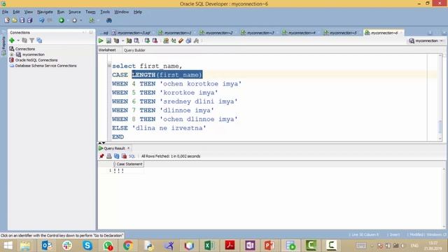Viewport: 448px width, 252px height.
Task: Click the Schema Browser icon in Connections panel
Action: tap(39, 41)
